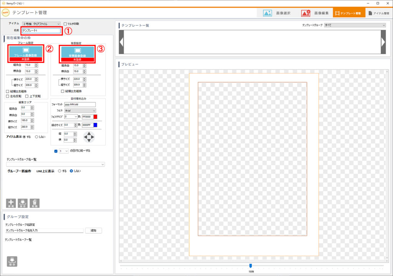Click the 名前 template name field
The width and height of the screenshot is (393, 276).
point(41,30)
